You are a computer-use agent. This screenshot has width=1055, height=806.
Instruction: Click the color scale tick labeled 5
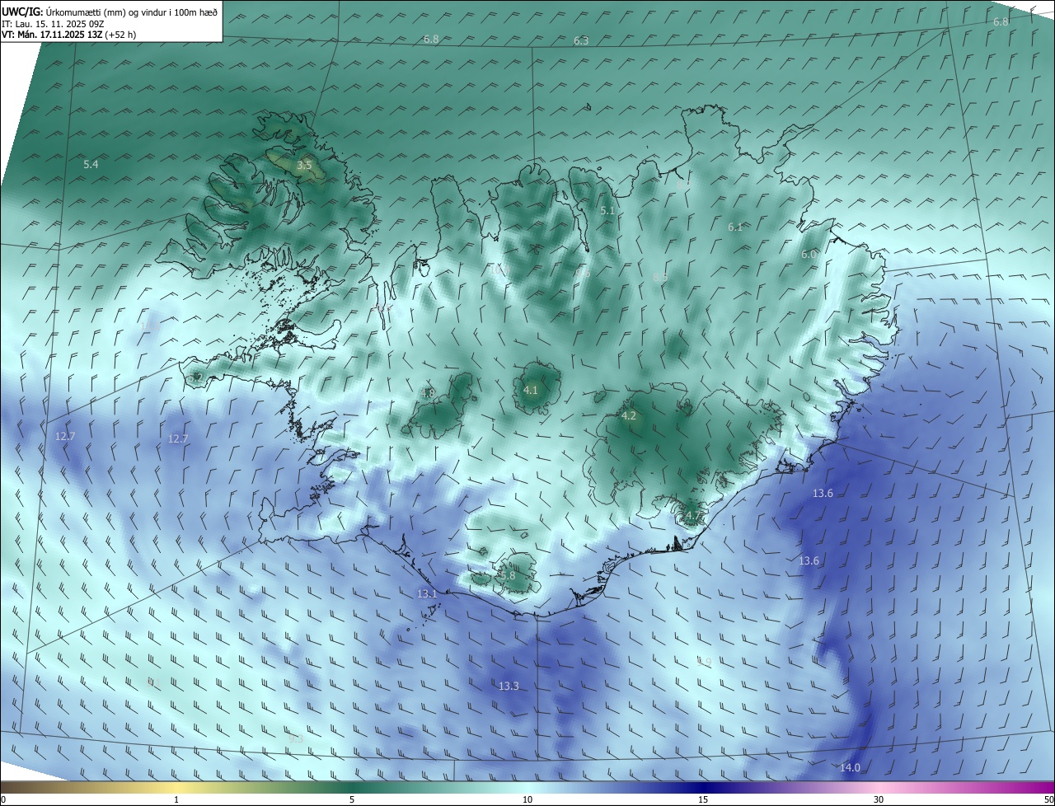pos(352,799)
